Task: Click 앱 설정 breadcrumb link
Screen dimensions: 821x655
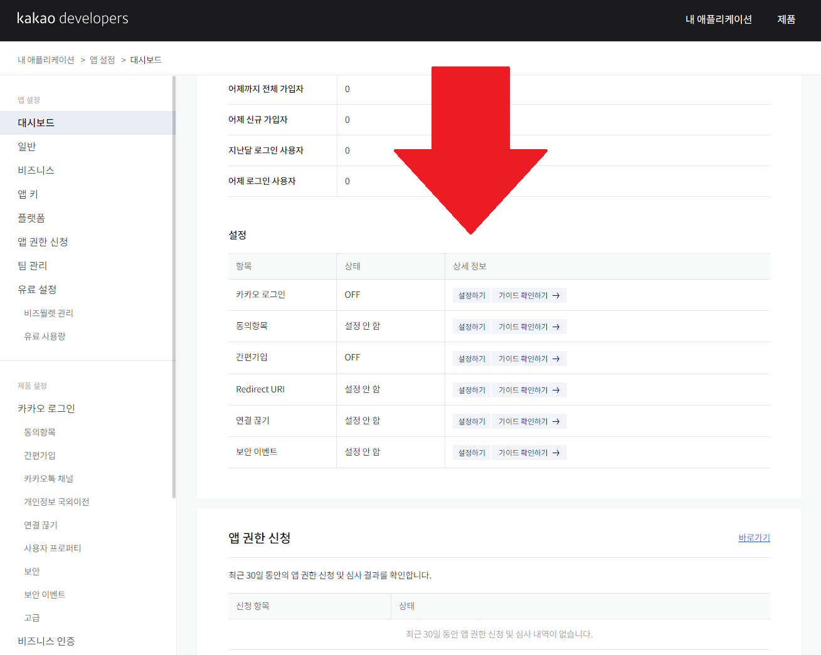Action: [102, 60]
